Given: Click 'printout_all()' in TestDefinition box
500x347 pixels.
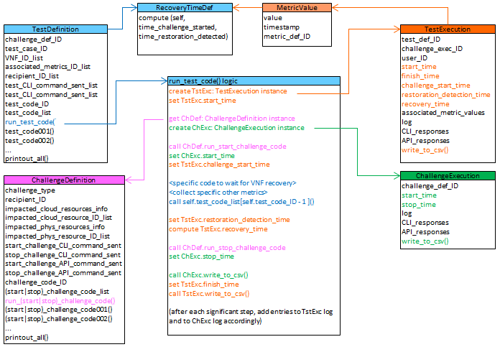Looking at the screenshot, I should 27,159.
